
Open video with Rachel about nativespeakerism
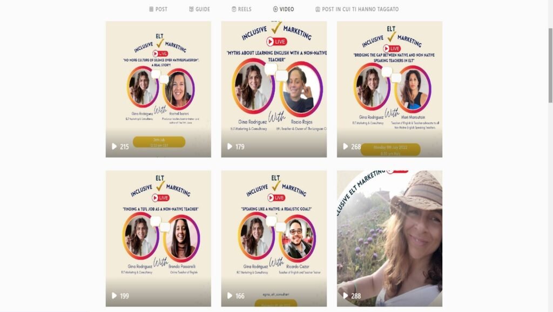coord(158,89)
